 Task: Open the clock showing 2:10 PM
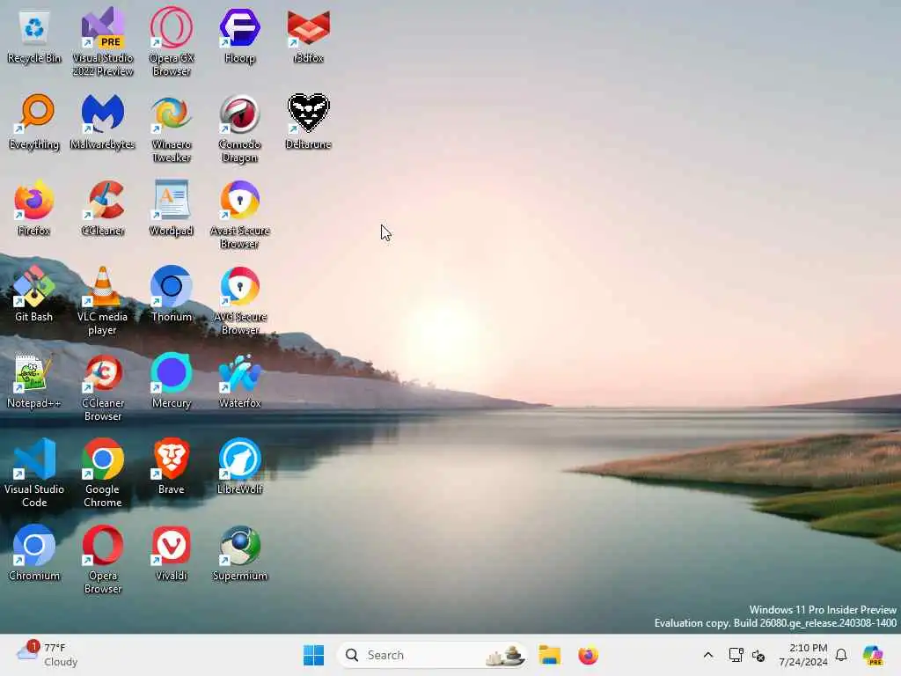[x=802, y=655]
